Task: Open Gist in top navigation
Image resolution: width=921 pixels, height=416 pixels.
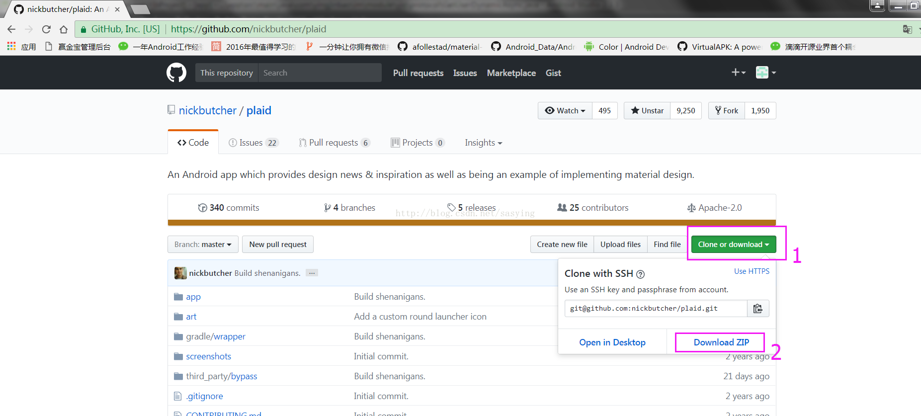Action: coord(553,73)
